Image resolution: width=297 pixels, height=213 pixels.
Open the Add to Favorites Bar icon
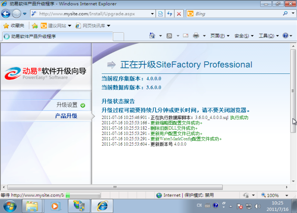pyautogui.click(x=35, y=26)
